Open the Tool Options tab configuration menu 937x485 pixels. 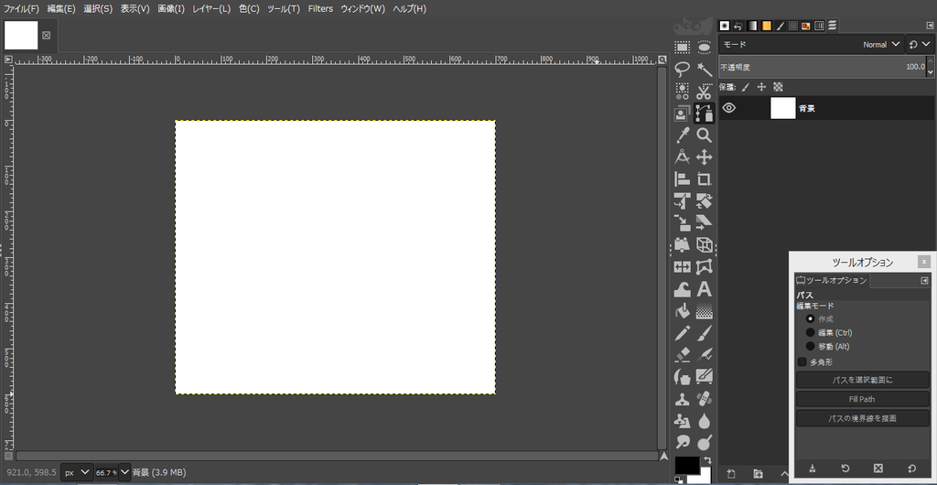[x=924, y=281]
